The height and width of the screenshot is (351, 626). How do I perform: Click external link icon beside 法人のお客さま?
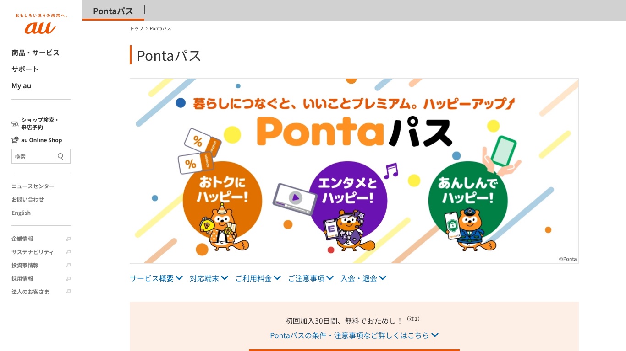[x=68, y=292]
